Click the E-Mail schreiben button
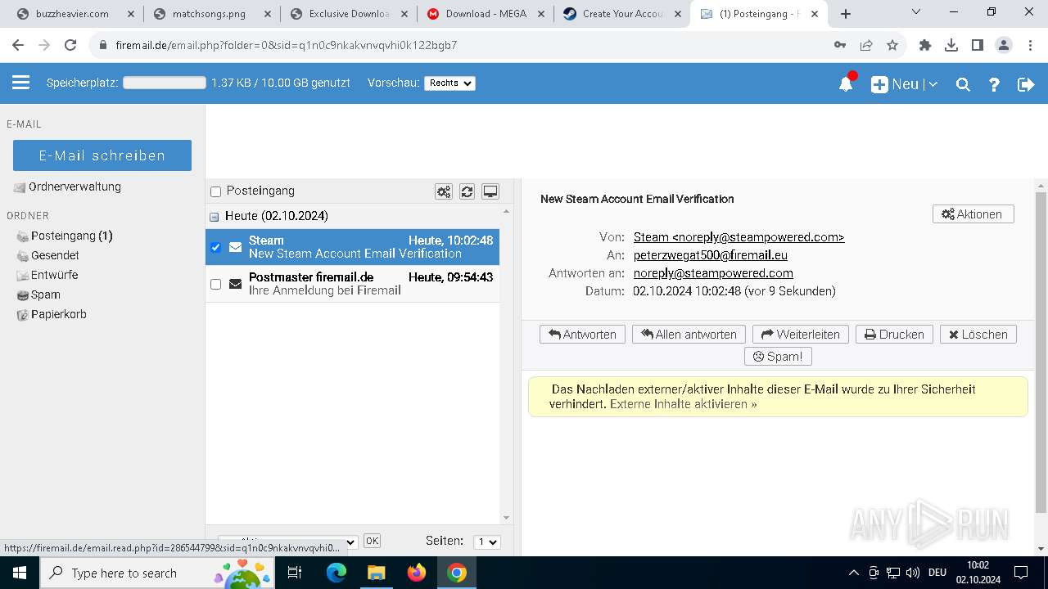Image resolution: width=1048 pixels, height=589 pixels. click(x=102, y=155)
